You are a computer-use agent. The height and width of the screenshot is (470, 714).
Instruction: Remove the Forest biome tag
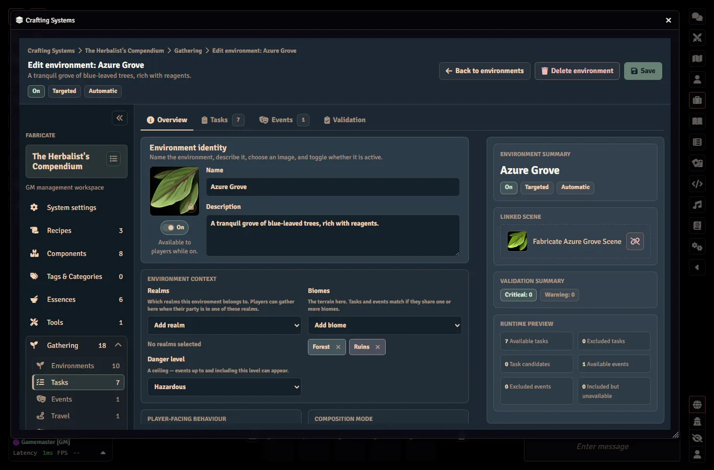(338, 347)
